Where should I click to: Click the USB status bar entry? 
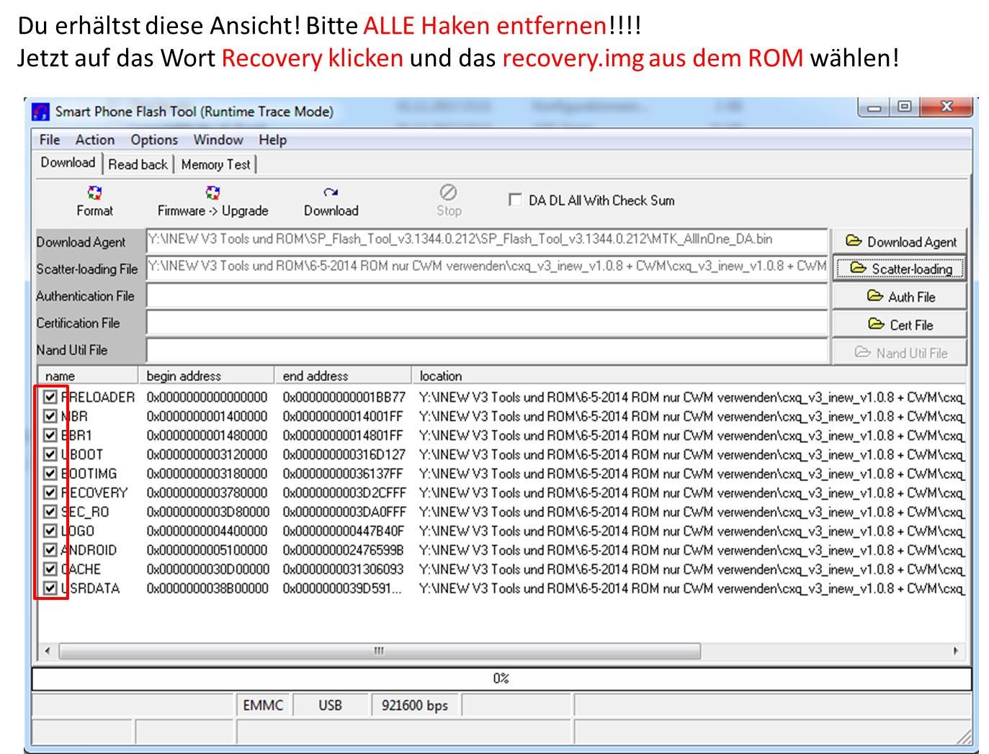point(330,705)
